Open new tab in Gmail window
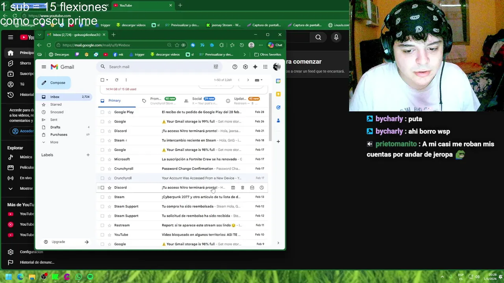 (x=113, y=35)
